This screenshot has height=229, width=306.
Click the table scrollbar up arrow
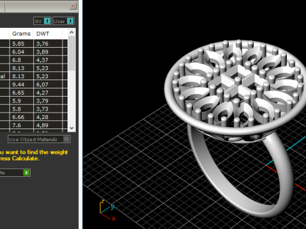coord(71,32)
